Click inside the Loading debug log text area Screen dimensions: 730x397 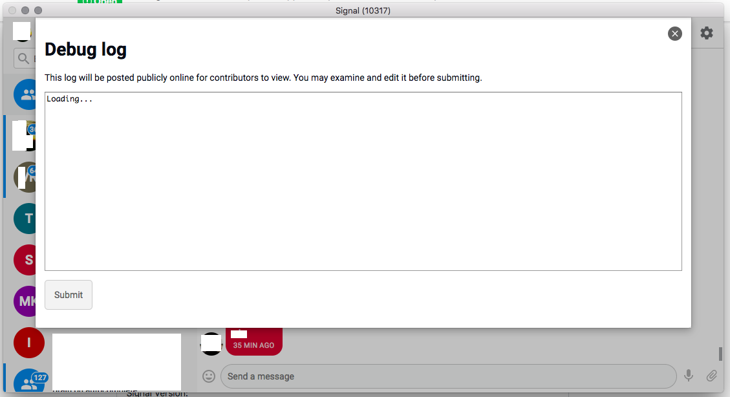362,181
